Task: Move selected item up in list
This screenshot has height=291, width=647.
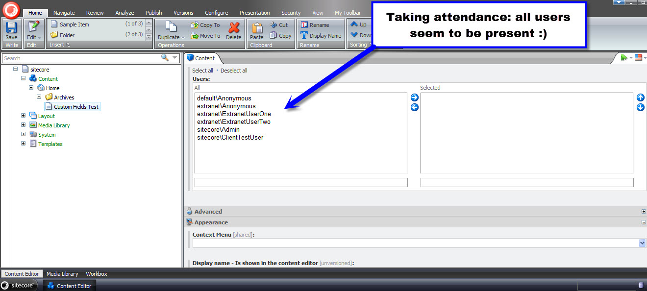Action: click(x=640, y=97)
